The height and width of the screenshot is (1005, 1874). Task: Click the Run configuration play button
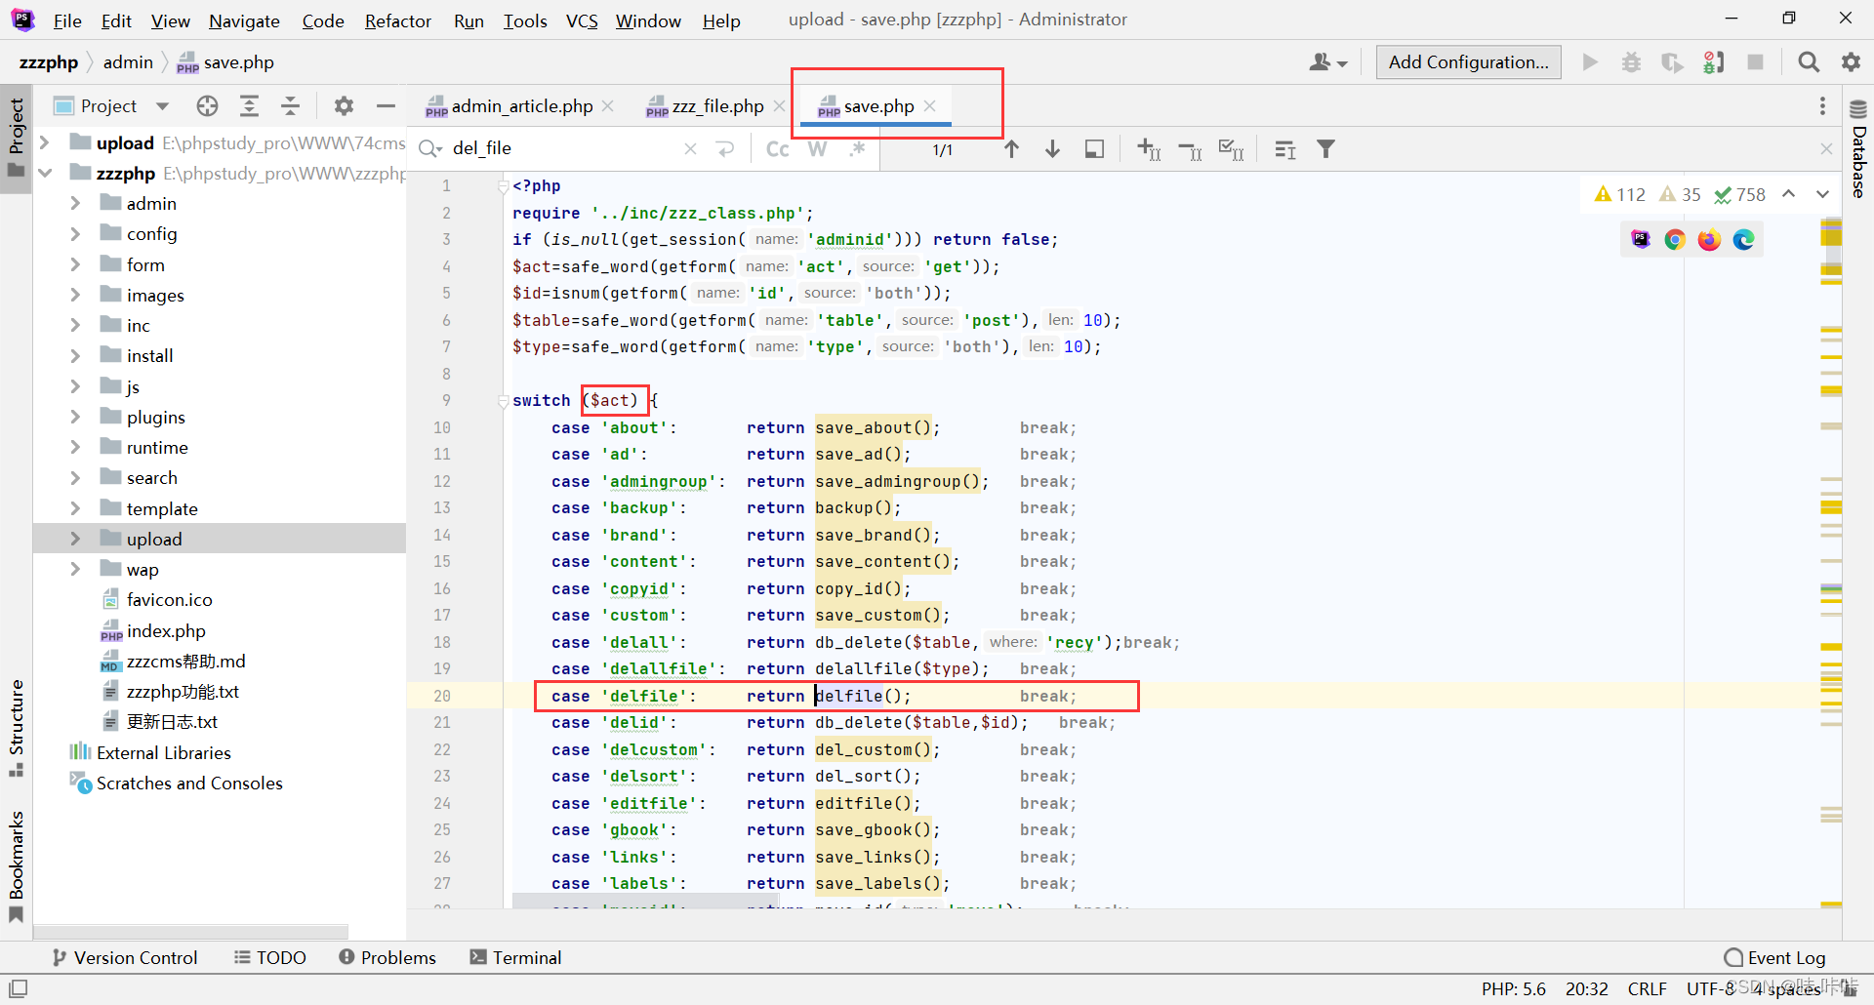pyautogui.click(x=1590, y=62)
